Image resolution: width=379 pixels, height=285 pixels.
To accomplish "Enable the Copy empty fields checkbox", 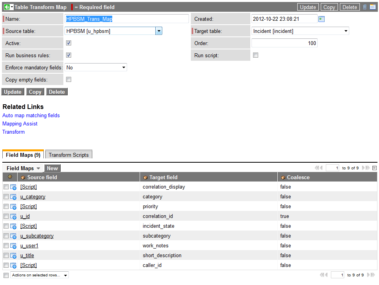I will pyautogui.click(x=69, y=80).
